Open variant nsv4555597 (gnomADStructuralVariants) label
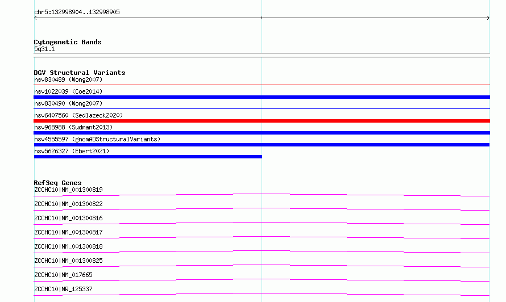Image resolution: width=506 pixels, height=302 pixels. tap(97, 139)
